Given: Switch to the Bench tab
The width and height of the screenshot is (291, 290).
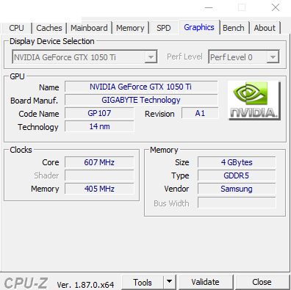Looking at the screenshot, I should 234,28.
